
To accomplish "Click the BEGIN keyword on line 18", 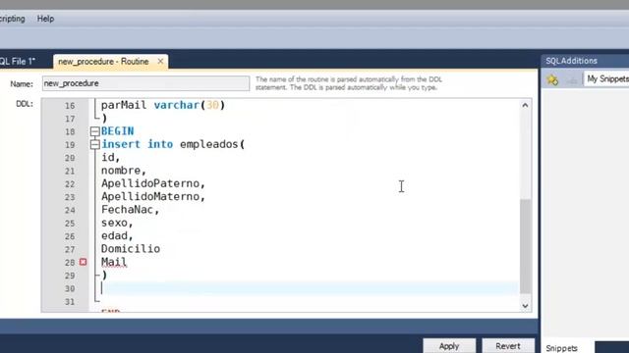I will pos(118,130).
